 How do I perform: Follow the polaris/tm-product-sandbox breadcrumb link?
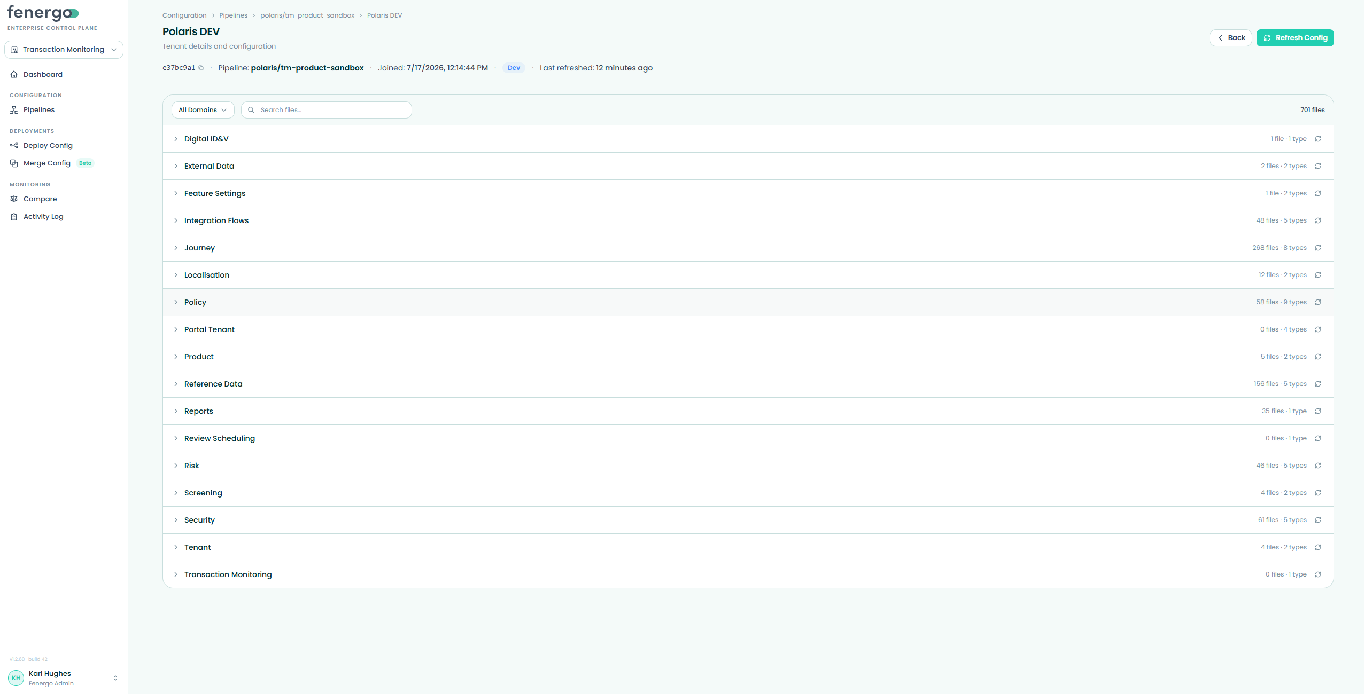307,15
